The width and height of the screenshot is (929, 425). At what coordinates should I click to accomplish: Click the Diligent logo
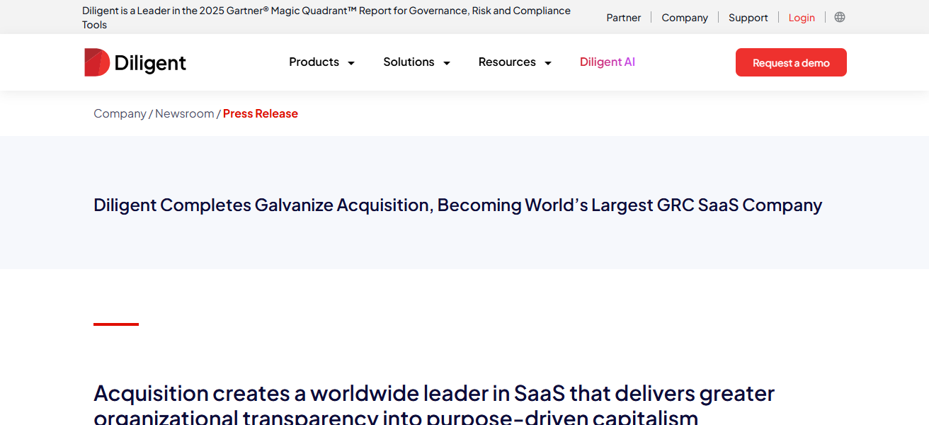pyautogui.click(x=135, y=62)
